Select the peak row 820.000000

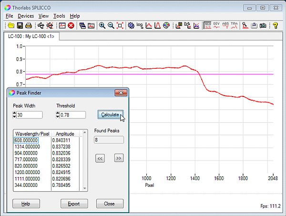tap(47, 166)
